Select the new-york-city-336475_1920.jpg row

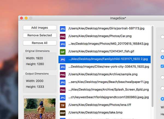click(x=105, y=67)
